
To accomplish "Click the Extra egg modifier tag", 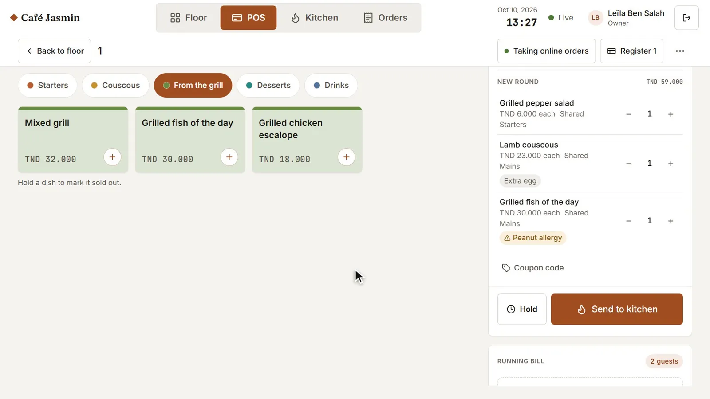I will pyautogui.click(x=520, y=181).
